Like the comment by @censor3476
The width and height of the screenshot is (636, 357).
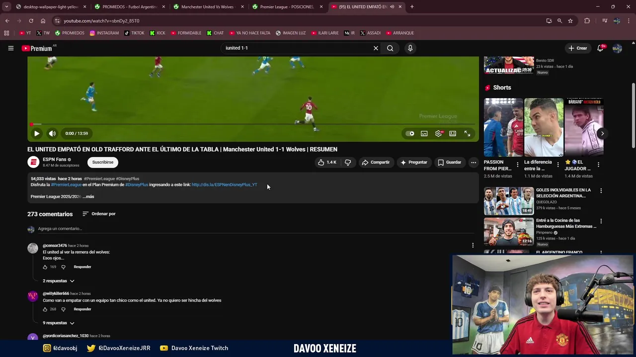click(45, 267)
